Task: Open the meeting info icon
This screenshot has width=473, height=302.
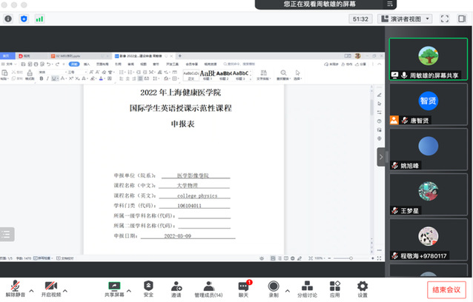Action: click(8, 19)
